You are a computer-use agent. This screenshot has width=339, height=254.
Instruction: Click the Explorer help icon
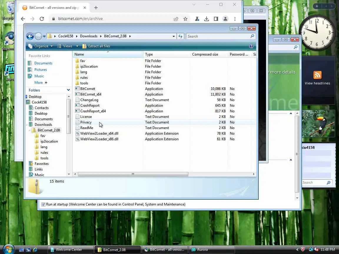(x=251, y=46)
